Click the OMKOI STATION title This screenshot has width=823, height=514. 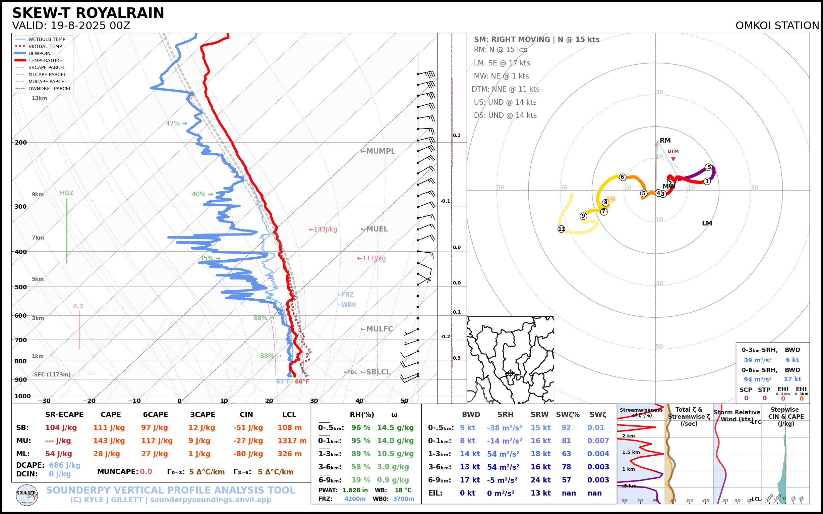777,26
